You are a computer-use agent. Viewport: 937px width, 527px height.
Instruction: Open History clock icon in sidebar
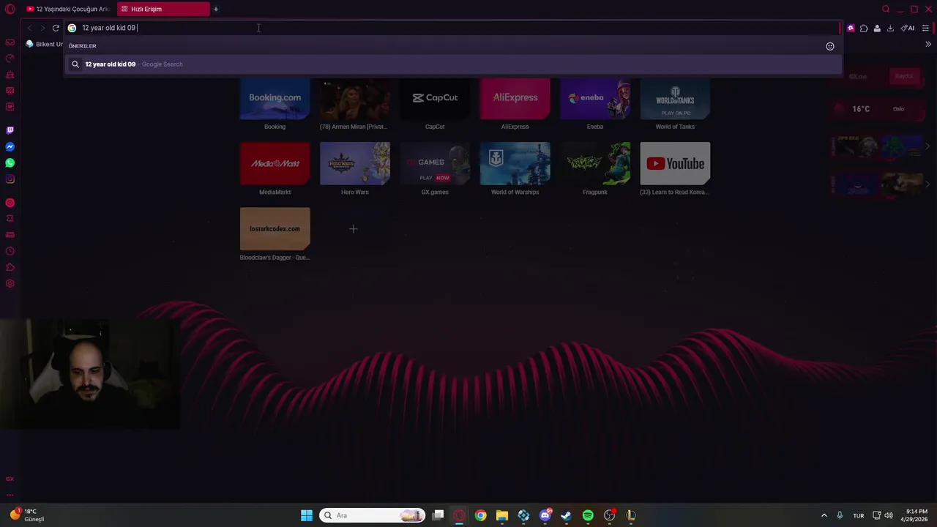pyautogui.click(x=10, y=251)
